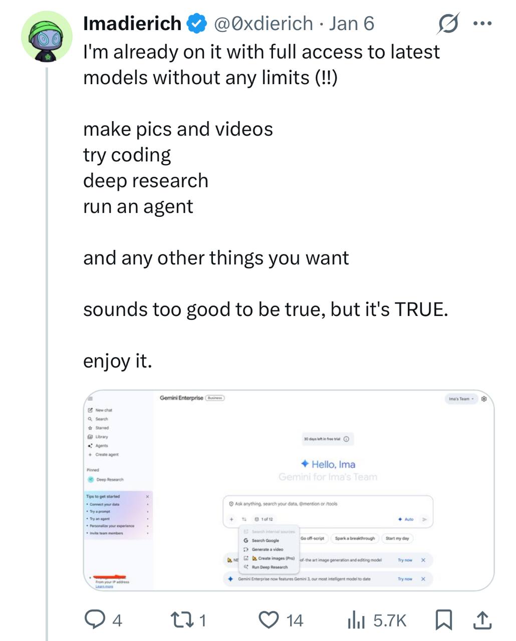Close the Tips to get started panel
This screenshot has height=641, width=516.
click(x=147, y=496)
